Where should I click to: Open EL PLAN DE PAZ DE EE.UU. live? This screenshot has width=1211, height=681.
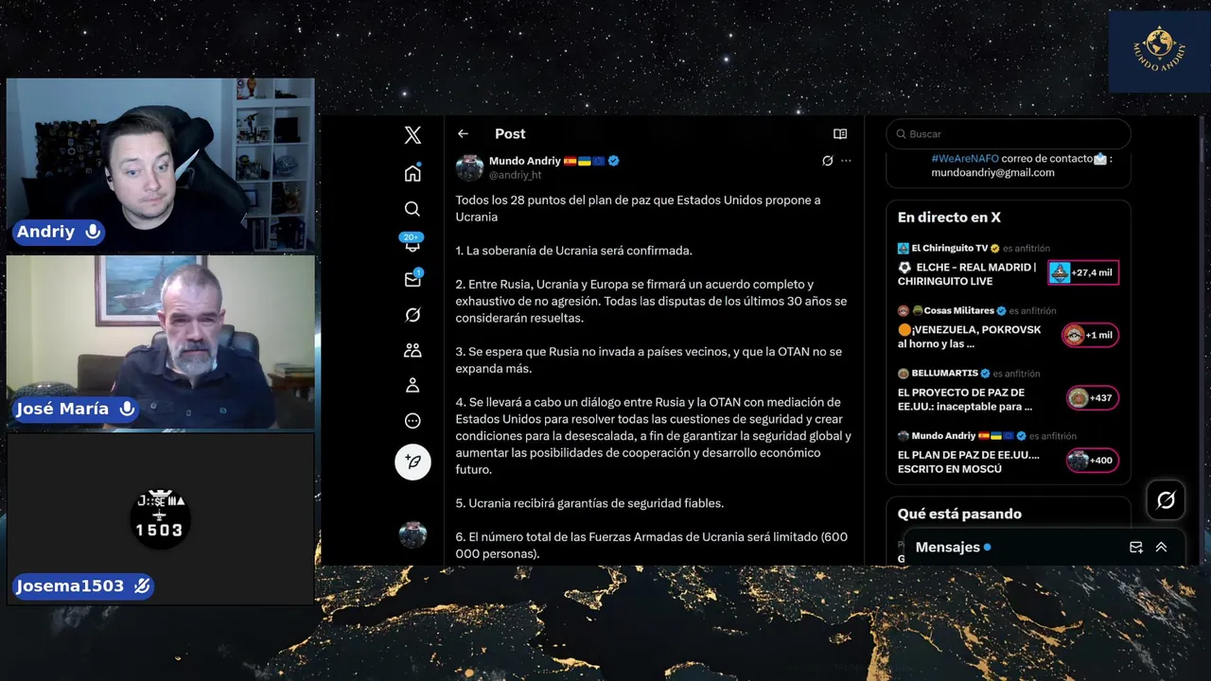tap(969, 462)
